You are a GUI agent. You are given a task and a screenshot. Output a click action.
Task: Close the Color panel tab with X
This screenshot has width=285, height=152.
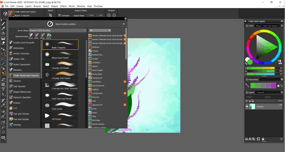pos(247,26)
